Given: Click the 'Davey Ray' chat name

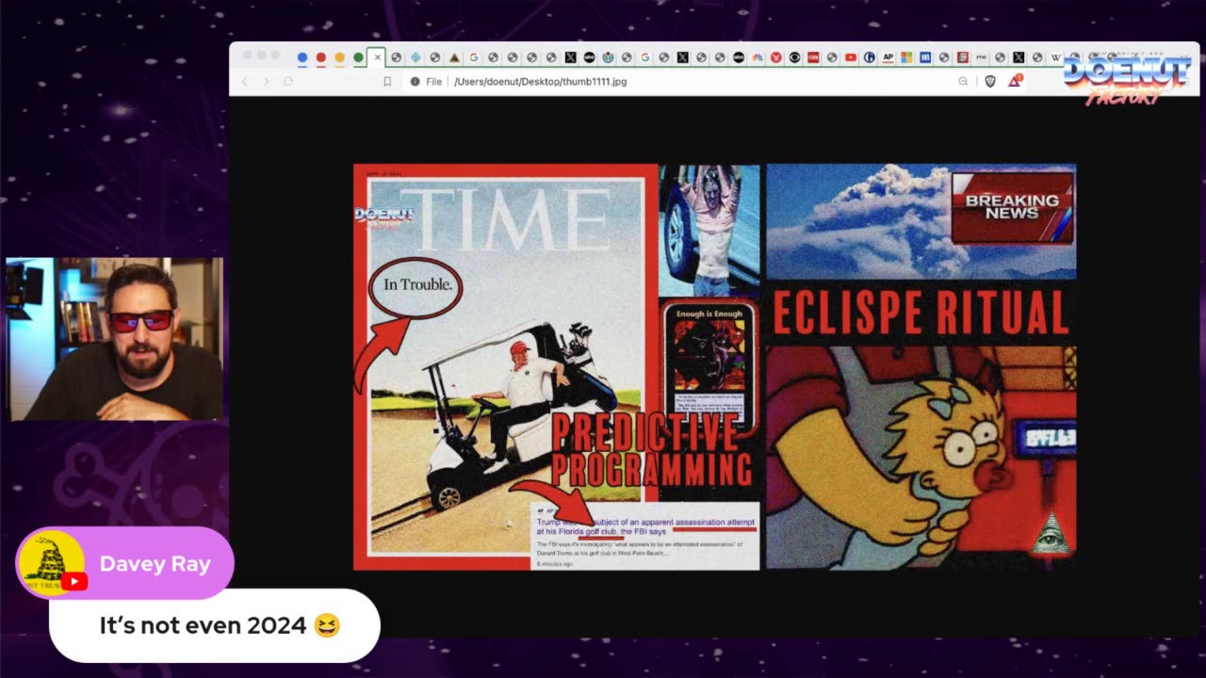Looking at the screenshot, I should click(155, 564).
